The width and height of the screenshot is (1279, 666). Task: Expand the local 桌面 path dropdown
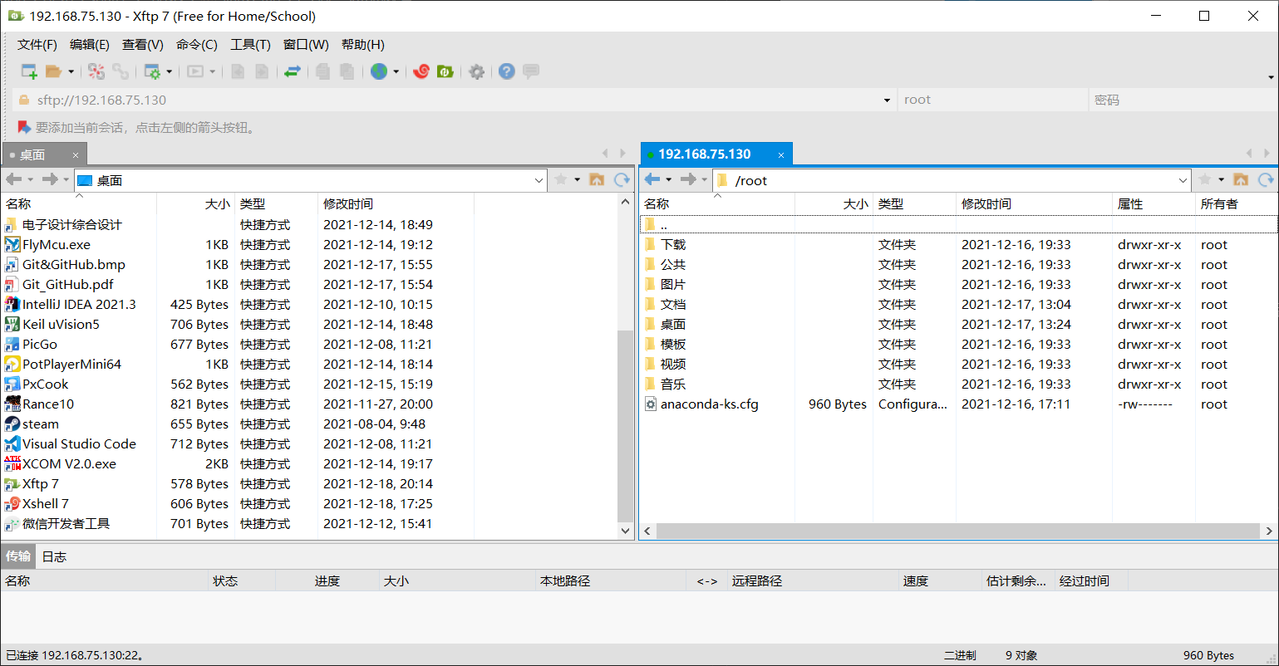click(x=539, y=180)
